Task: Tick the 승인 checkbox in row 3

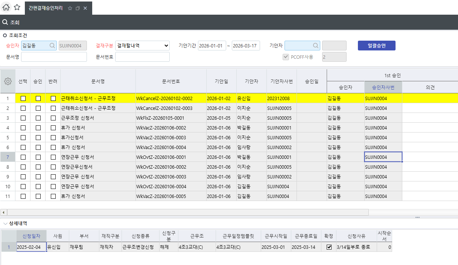Action: 38,118
